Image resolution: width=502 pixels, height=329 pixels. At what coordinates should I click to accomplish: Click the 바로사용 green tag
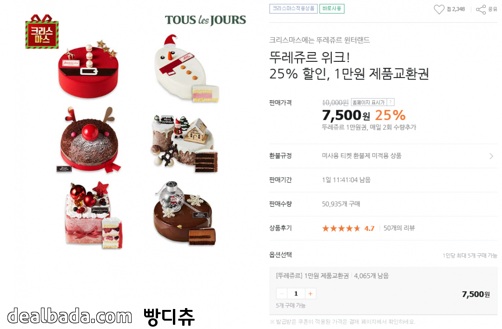coord(332,9)
